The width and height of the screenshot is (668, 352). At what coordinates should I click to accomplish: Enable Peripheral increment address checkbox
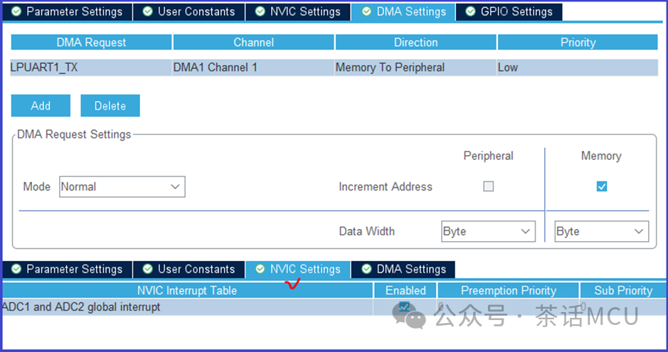488,186
